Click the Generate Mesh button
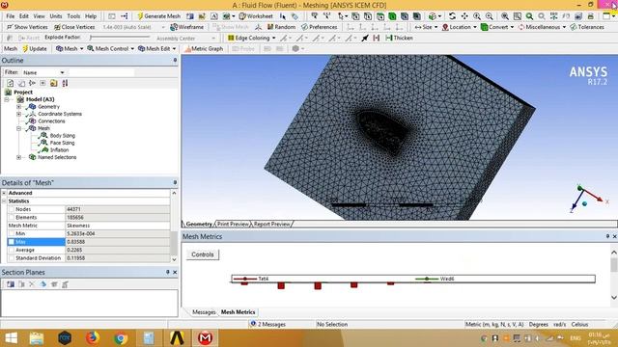This screenshot has width=618, height=347. click(158, 16)
